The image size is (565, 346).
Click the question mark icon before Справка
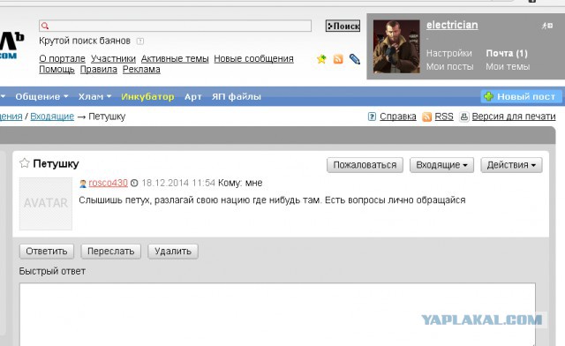(372, 117)
